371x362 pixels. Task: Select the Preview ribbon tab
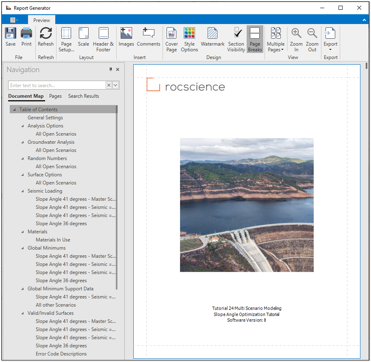41,20
